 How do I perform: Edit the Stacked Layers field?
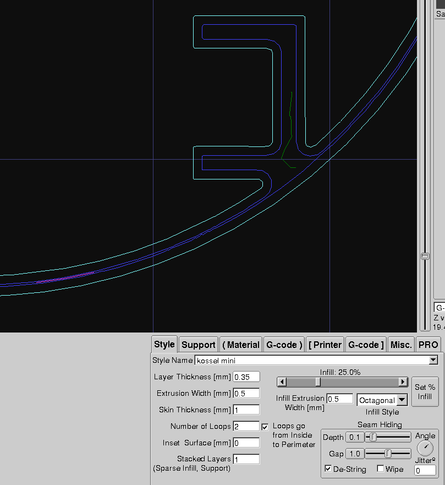[x=246, y=459]
